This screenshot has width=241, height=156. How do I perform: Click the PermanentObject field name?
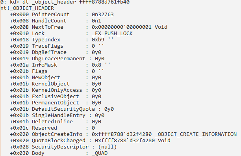click(x=56, y=103)
